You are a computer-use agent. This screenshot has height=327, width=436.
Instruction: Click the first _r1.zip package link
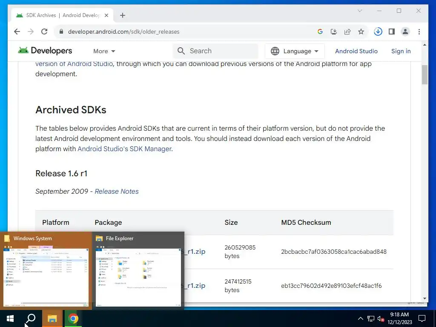[194, 251]
